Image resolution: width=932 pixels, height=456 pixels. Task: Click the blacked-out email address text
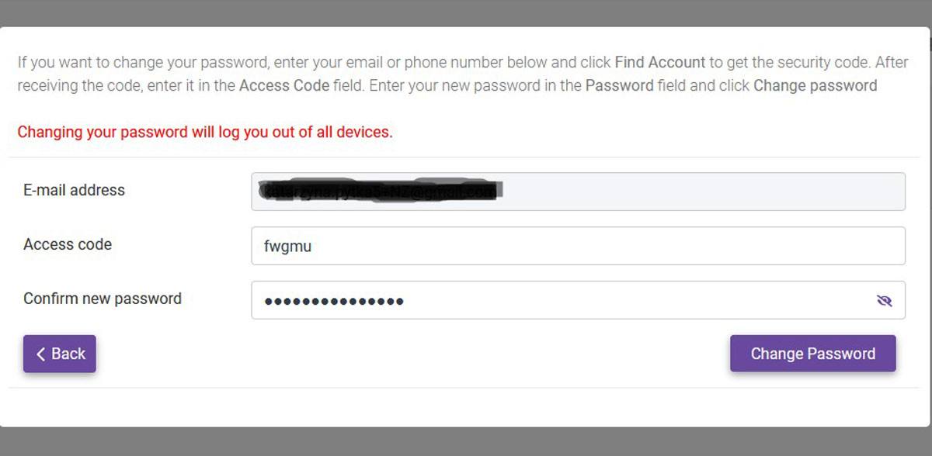point(381,190)
